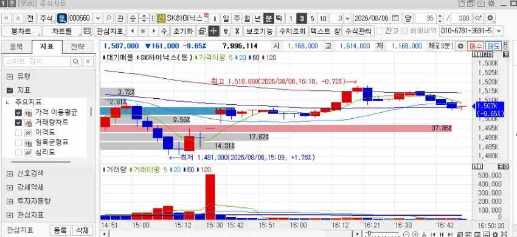Click the stock info i icon
The width and height of the screenshot is (517, 237).
tap(215, 18)
